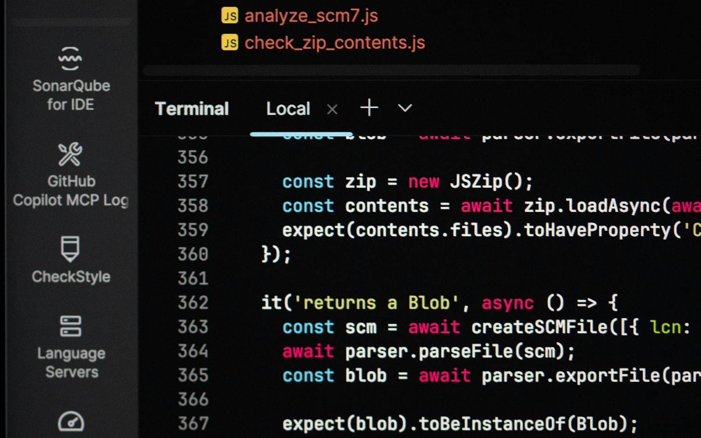Click 'toBeInstanceOf(Blob)' on line 367
The image size is (701, 438).
(x=524, y=424)
